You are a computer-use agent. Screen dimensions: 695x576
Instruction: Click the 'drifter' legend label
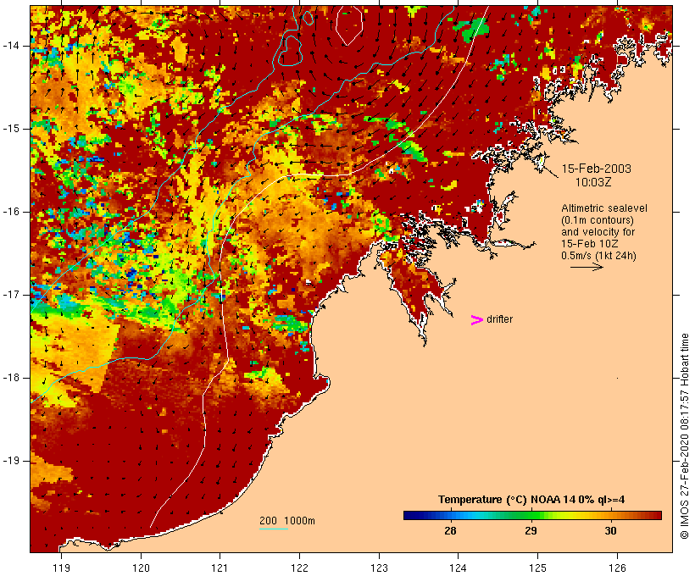499,319
